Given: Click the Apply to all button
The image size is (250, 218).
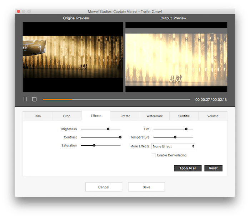Looking at the screenshot, I should 188,168.
